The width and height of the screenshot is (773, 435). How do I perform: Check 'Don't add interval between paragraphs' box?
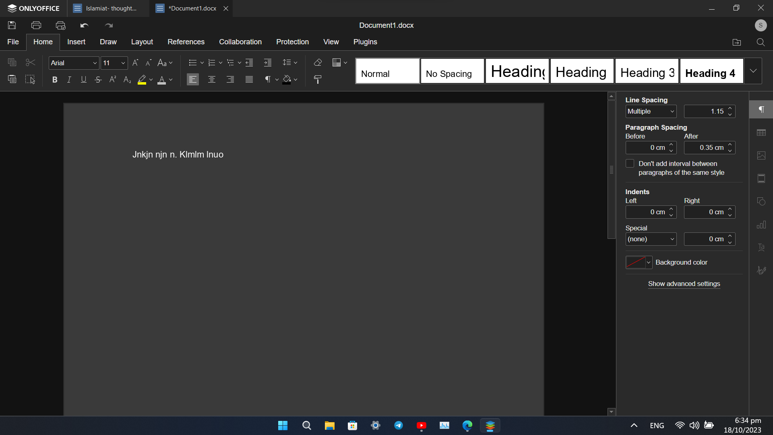[630, 164]
